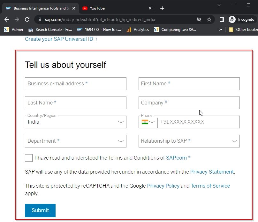This screenshot has height=222, width=258.
Task: Click the third-party cookies blocked eye icon
Action: (x=199, y=19)
